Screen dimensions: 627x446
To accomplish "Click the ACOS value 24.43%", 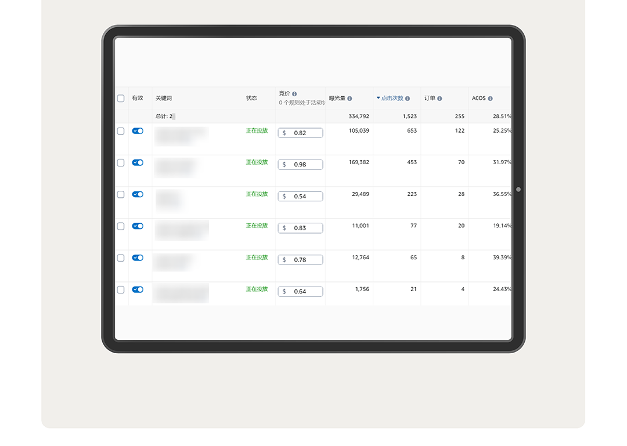I will click(x=502, y=289).
